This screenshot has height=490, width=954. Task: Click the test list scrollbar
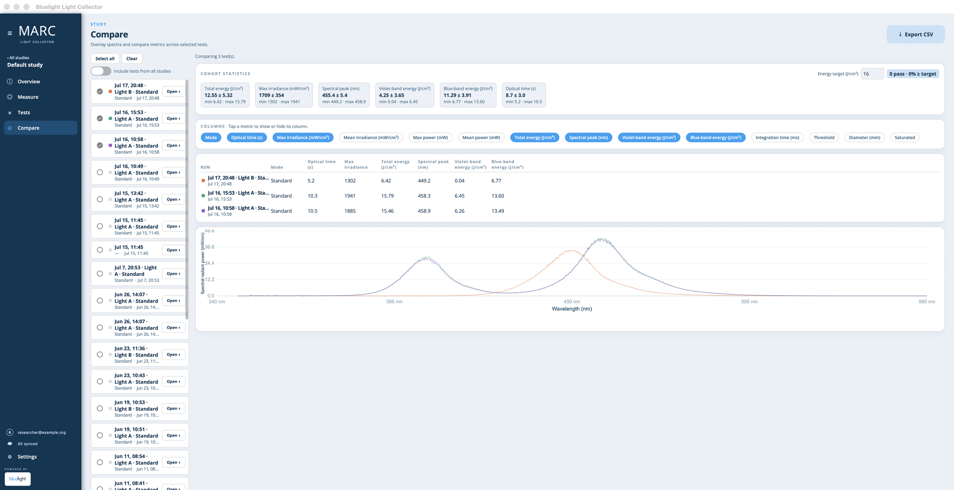coord(187,200)
